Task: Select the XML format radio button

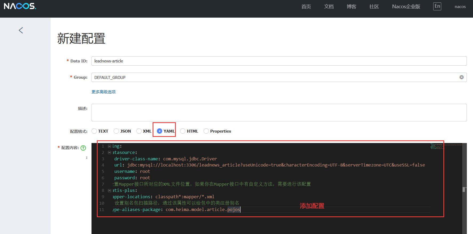Action: pos(139,131)
